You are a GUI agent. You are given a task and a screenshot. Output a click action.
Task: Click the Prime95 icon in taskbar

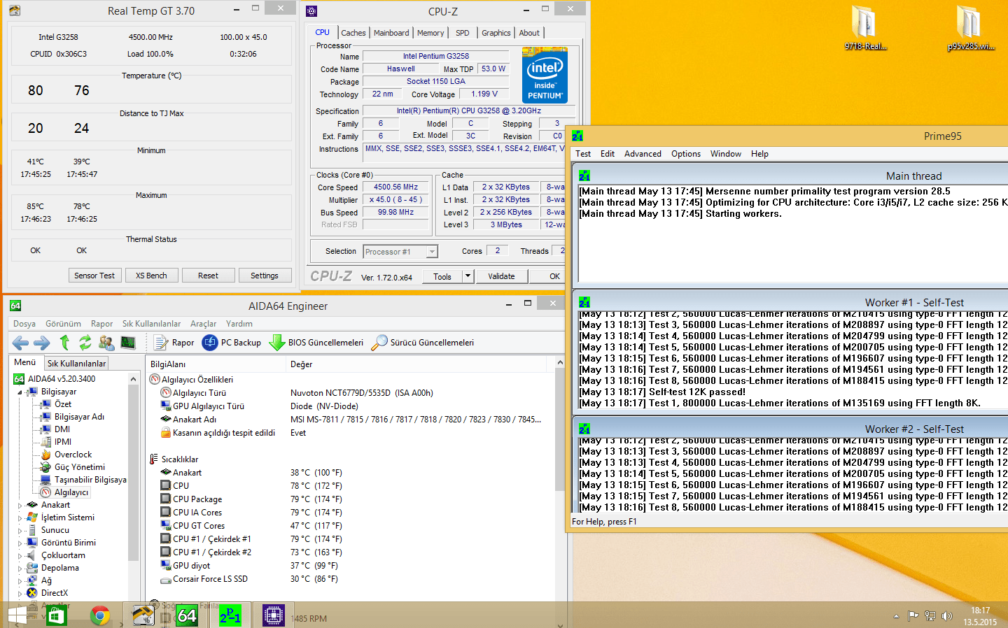click(230, 615)
